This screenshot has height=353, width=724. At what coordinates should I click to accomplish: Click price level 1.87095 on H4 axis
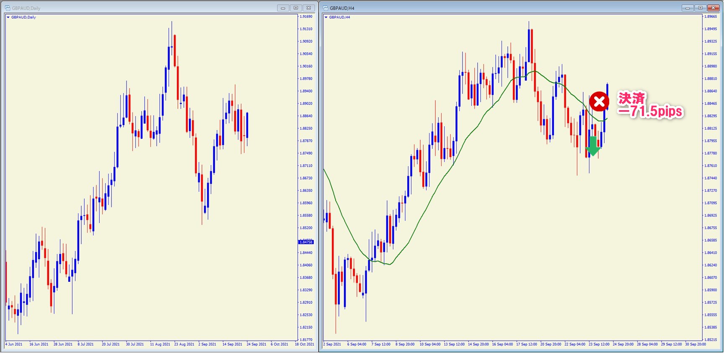click(711, 203)
